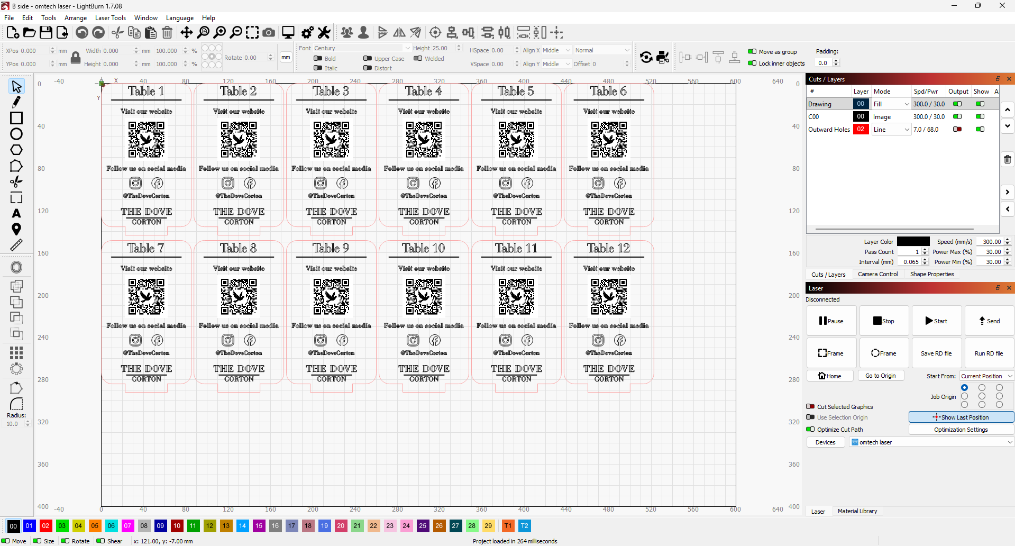Switch to Material Library tab

[857, 511]
